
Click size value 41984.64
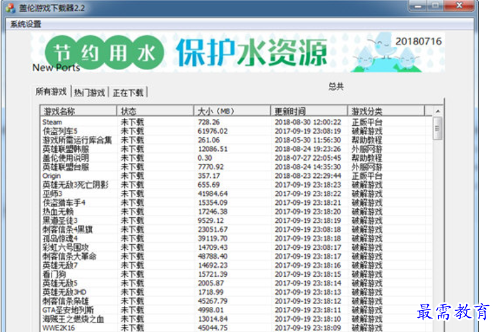click(x=213, y=194)
